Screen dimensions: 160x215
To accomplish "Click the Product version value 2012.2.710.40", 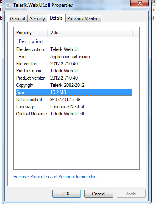I will click(64, 78).
